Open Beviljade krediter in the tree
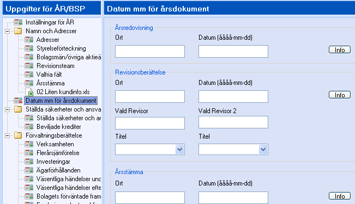The image size is (355, 204). click(x=59, y=127)
